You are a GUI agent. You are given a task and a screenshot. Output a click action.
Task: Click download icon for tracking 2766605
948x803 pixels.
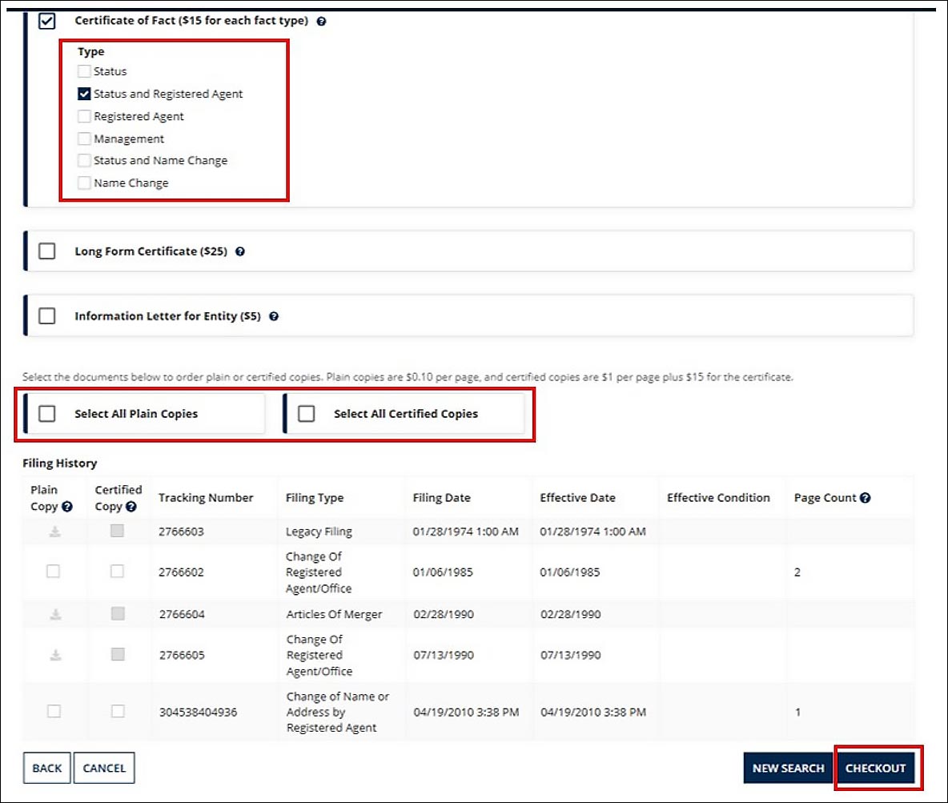(55, 655)
